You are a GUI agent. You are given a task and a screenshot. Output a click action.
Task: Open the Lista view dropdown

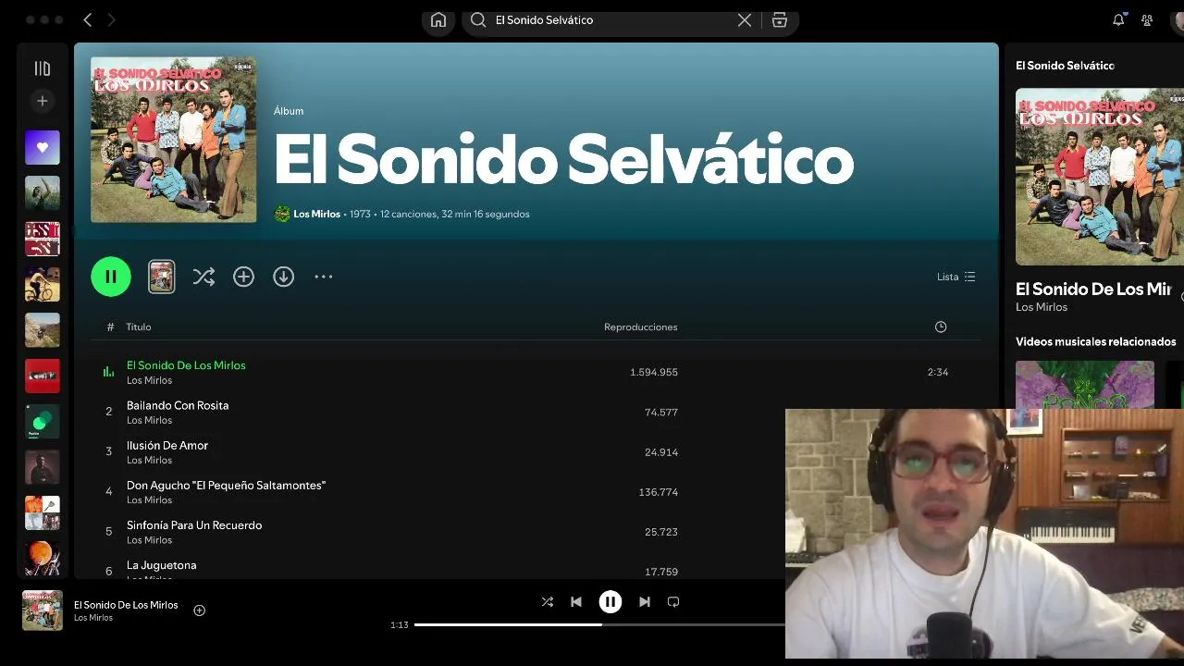coord(956,277)
